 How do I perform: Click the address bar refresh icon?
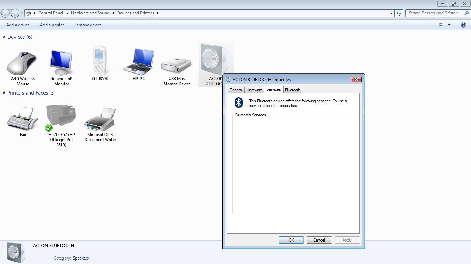coord(399,13)
